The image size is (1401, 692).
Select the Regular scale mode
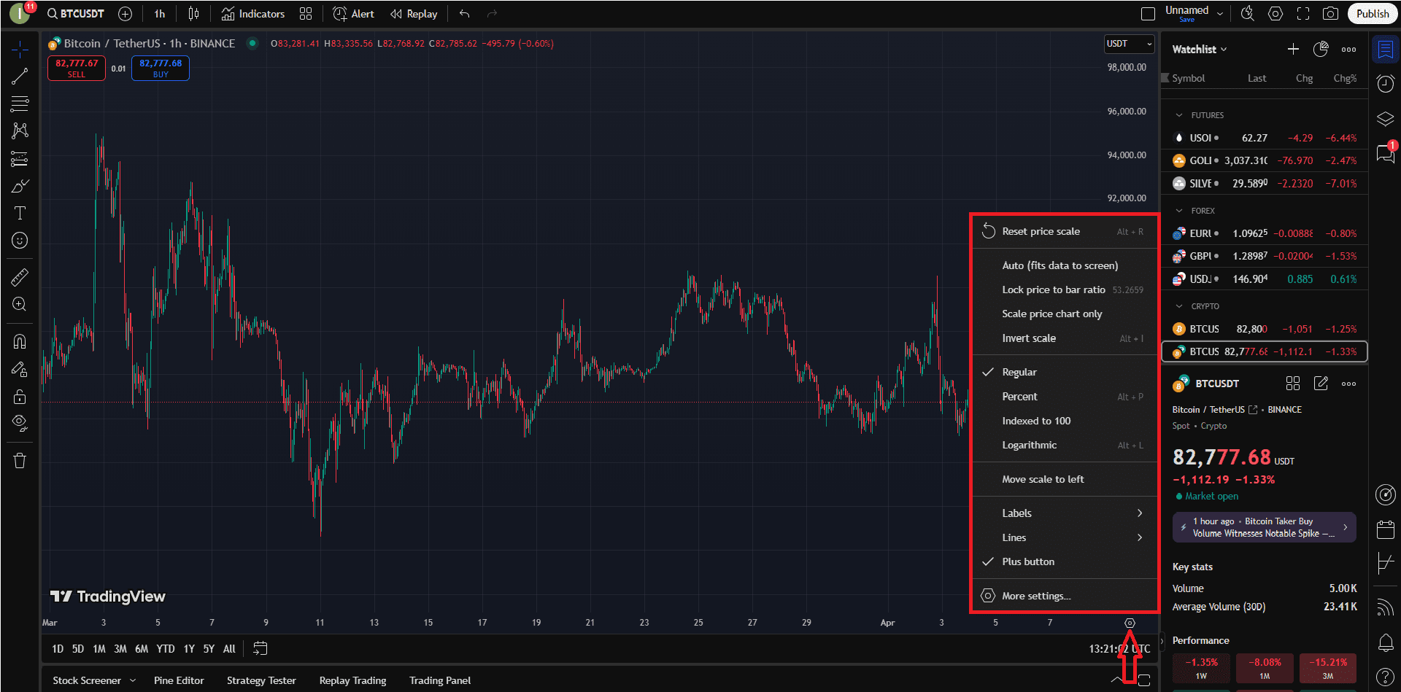(1065, 372)
